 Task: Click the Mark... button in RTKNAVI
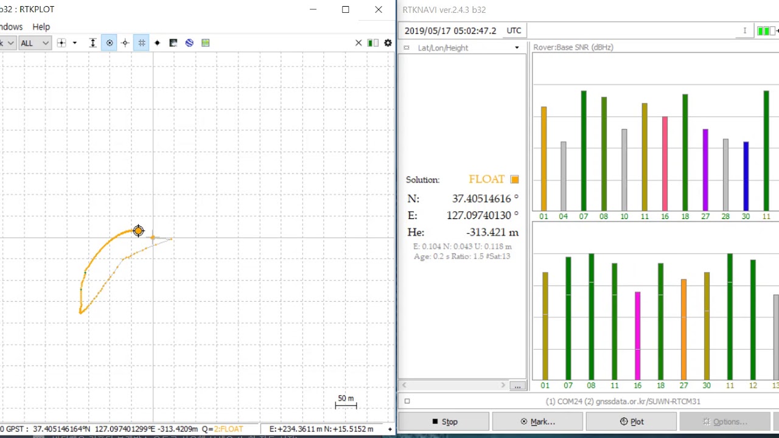(537, 422)
